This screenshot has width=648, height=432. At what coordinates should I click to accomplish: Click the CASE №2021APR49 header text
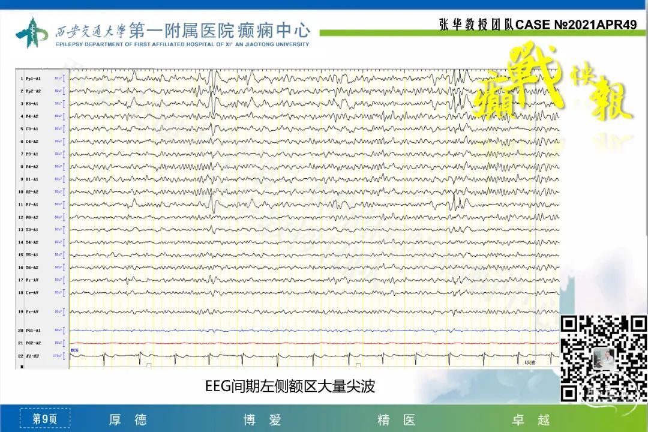576,25
